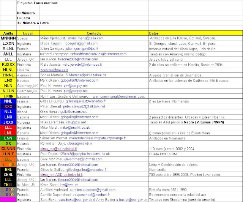
Task: Select the orange CLNNN ring code cell
Action: click(x=8, y=149)
